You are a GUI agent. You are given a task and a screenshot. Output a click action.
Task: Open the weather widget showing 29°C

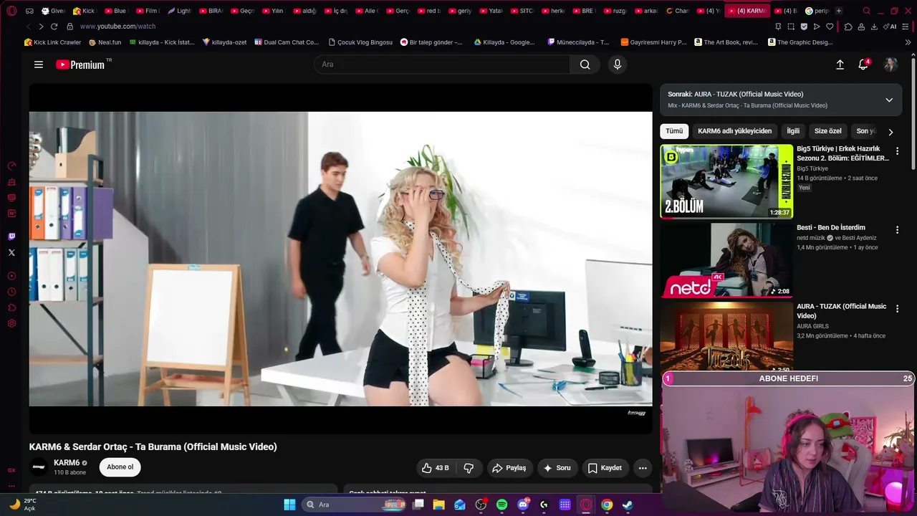click(x=24, y=505)
